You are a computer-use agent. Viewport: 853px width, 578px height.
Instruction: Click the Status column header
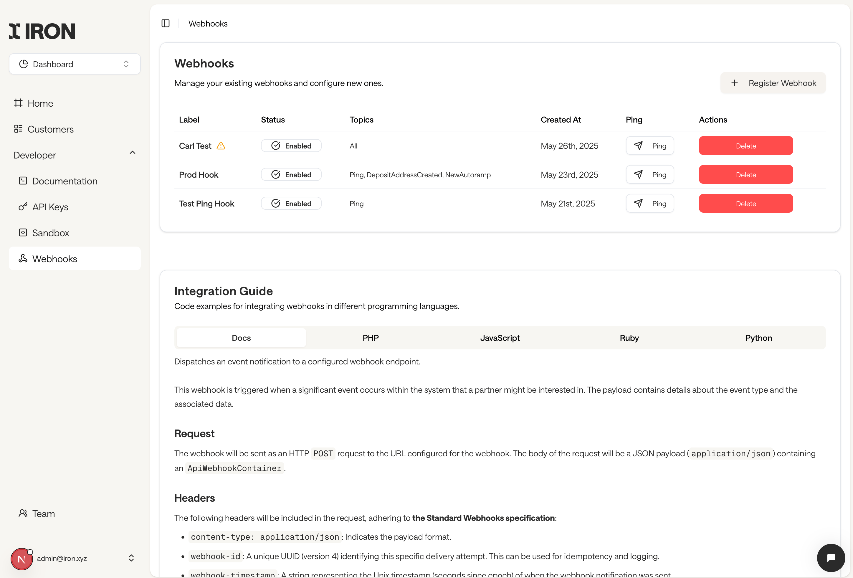point(273,120)
